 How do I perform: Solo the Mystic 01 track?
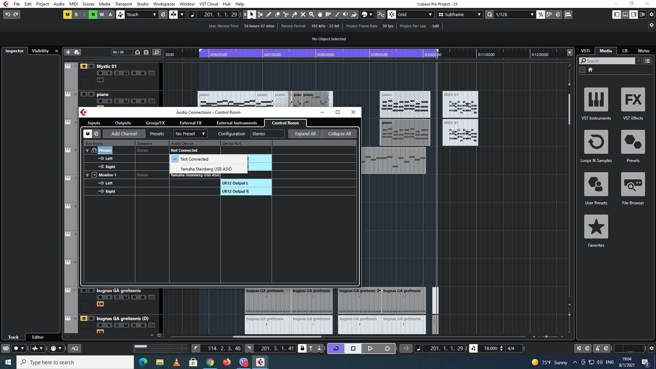[x=91, y=66]
